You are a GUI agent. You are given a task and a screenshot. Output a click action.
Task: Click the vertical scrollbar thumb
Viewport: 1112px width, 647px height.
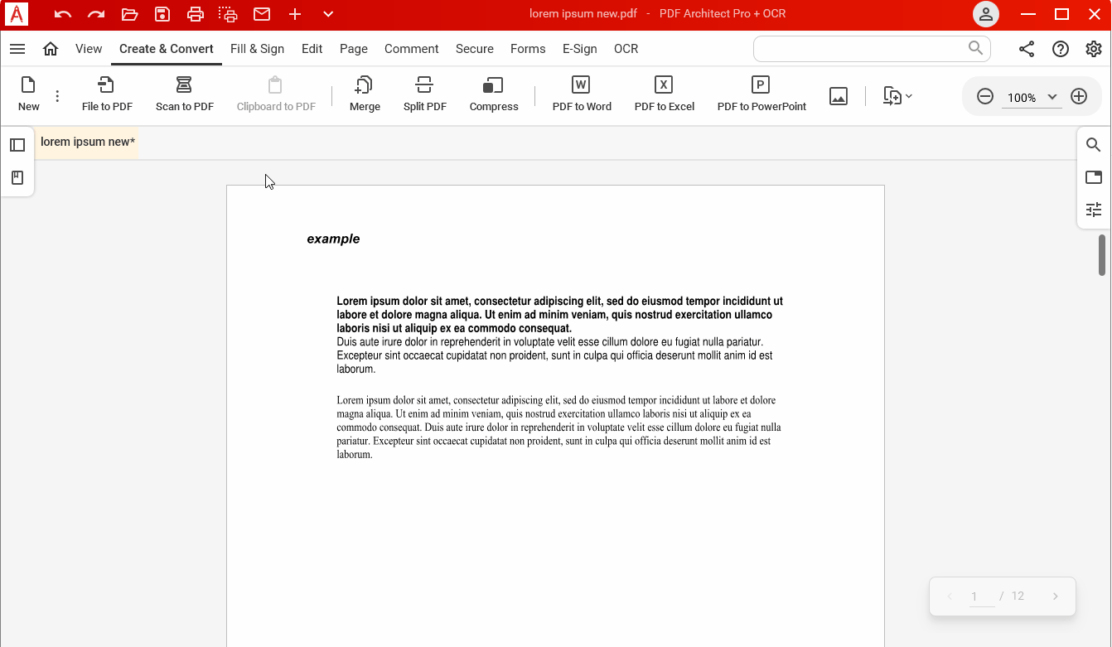point(1102,255)
